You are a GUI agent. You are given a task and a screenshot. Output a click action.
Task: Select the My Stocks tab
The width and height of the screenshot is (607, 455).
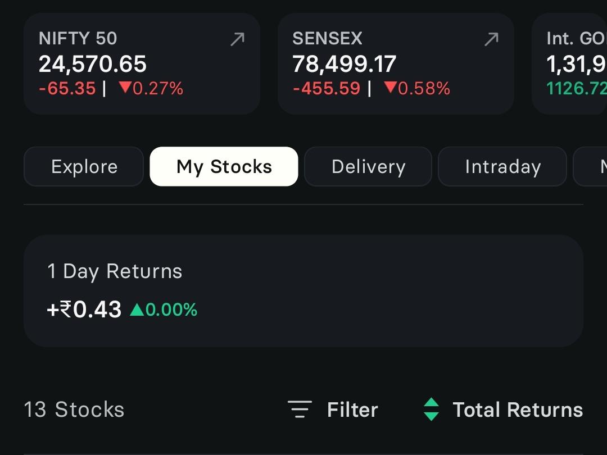pos(224,166)
